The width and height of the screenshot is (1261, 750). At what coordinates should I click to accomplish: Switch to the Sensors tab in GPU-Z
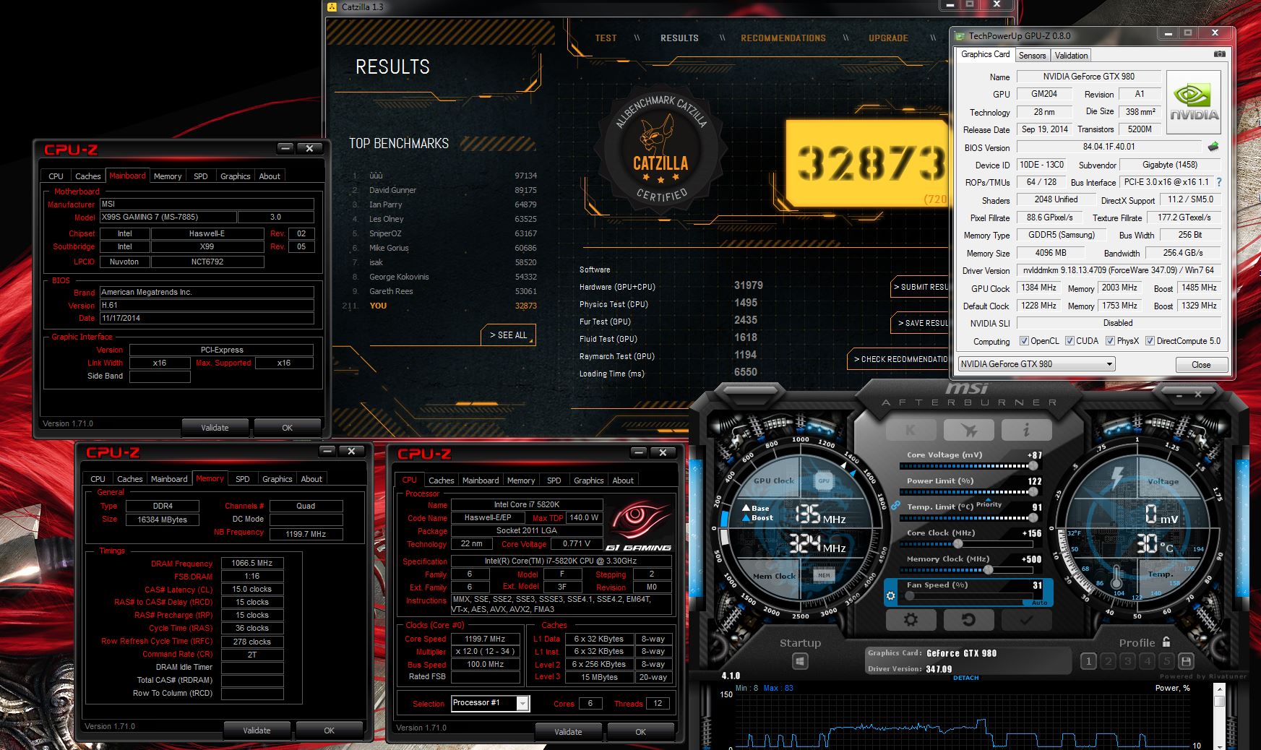pos(1032,56)
